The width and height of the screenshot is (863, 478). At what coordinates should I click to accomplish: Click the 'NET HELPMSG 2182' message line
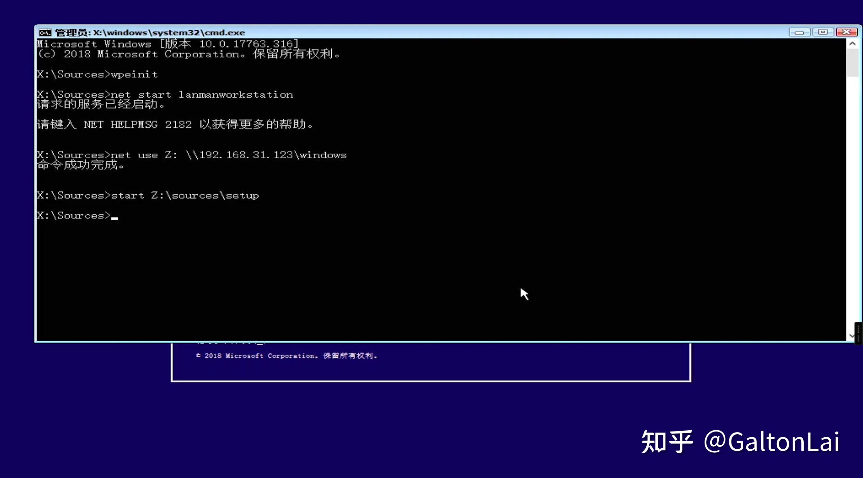175,124
